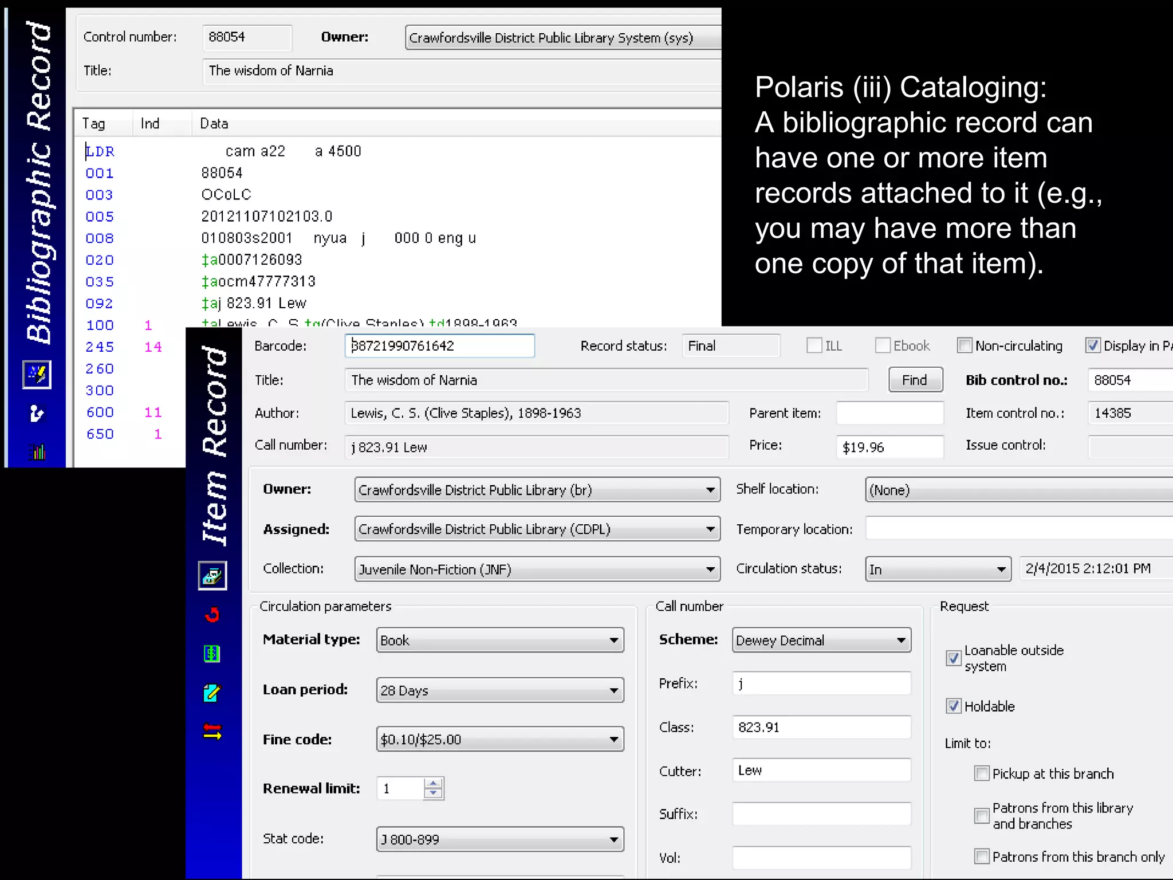Open the green dollar bill icon

point(212,654)
